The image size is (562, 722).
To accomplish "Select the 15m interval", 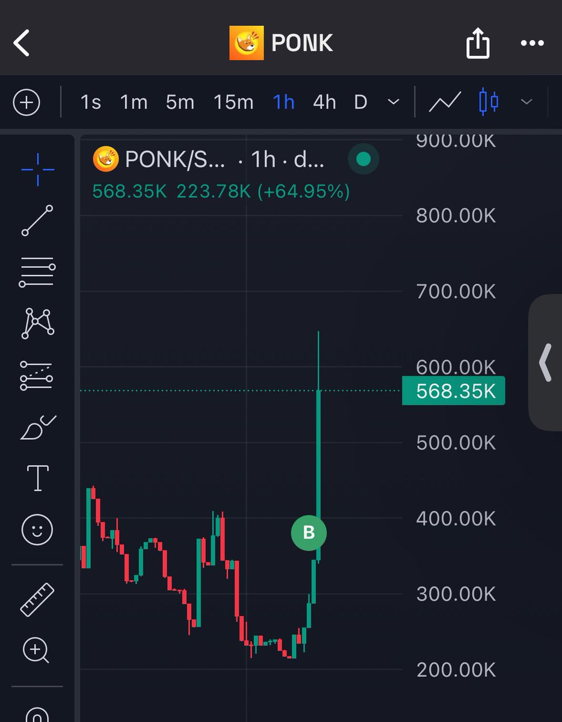I will pos(233,102).
